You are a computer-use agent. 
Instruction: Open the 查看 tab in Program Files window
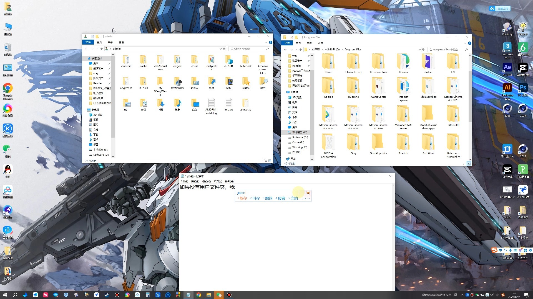(x=320, y=43)
